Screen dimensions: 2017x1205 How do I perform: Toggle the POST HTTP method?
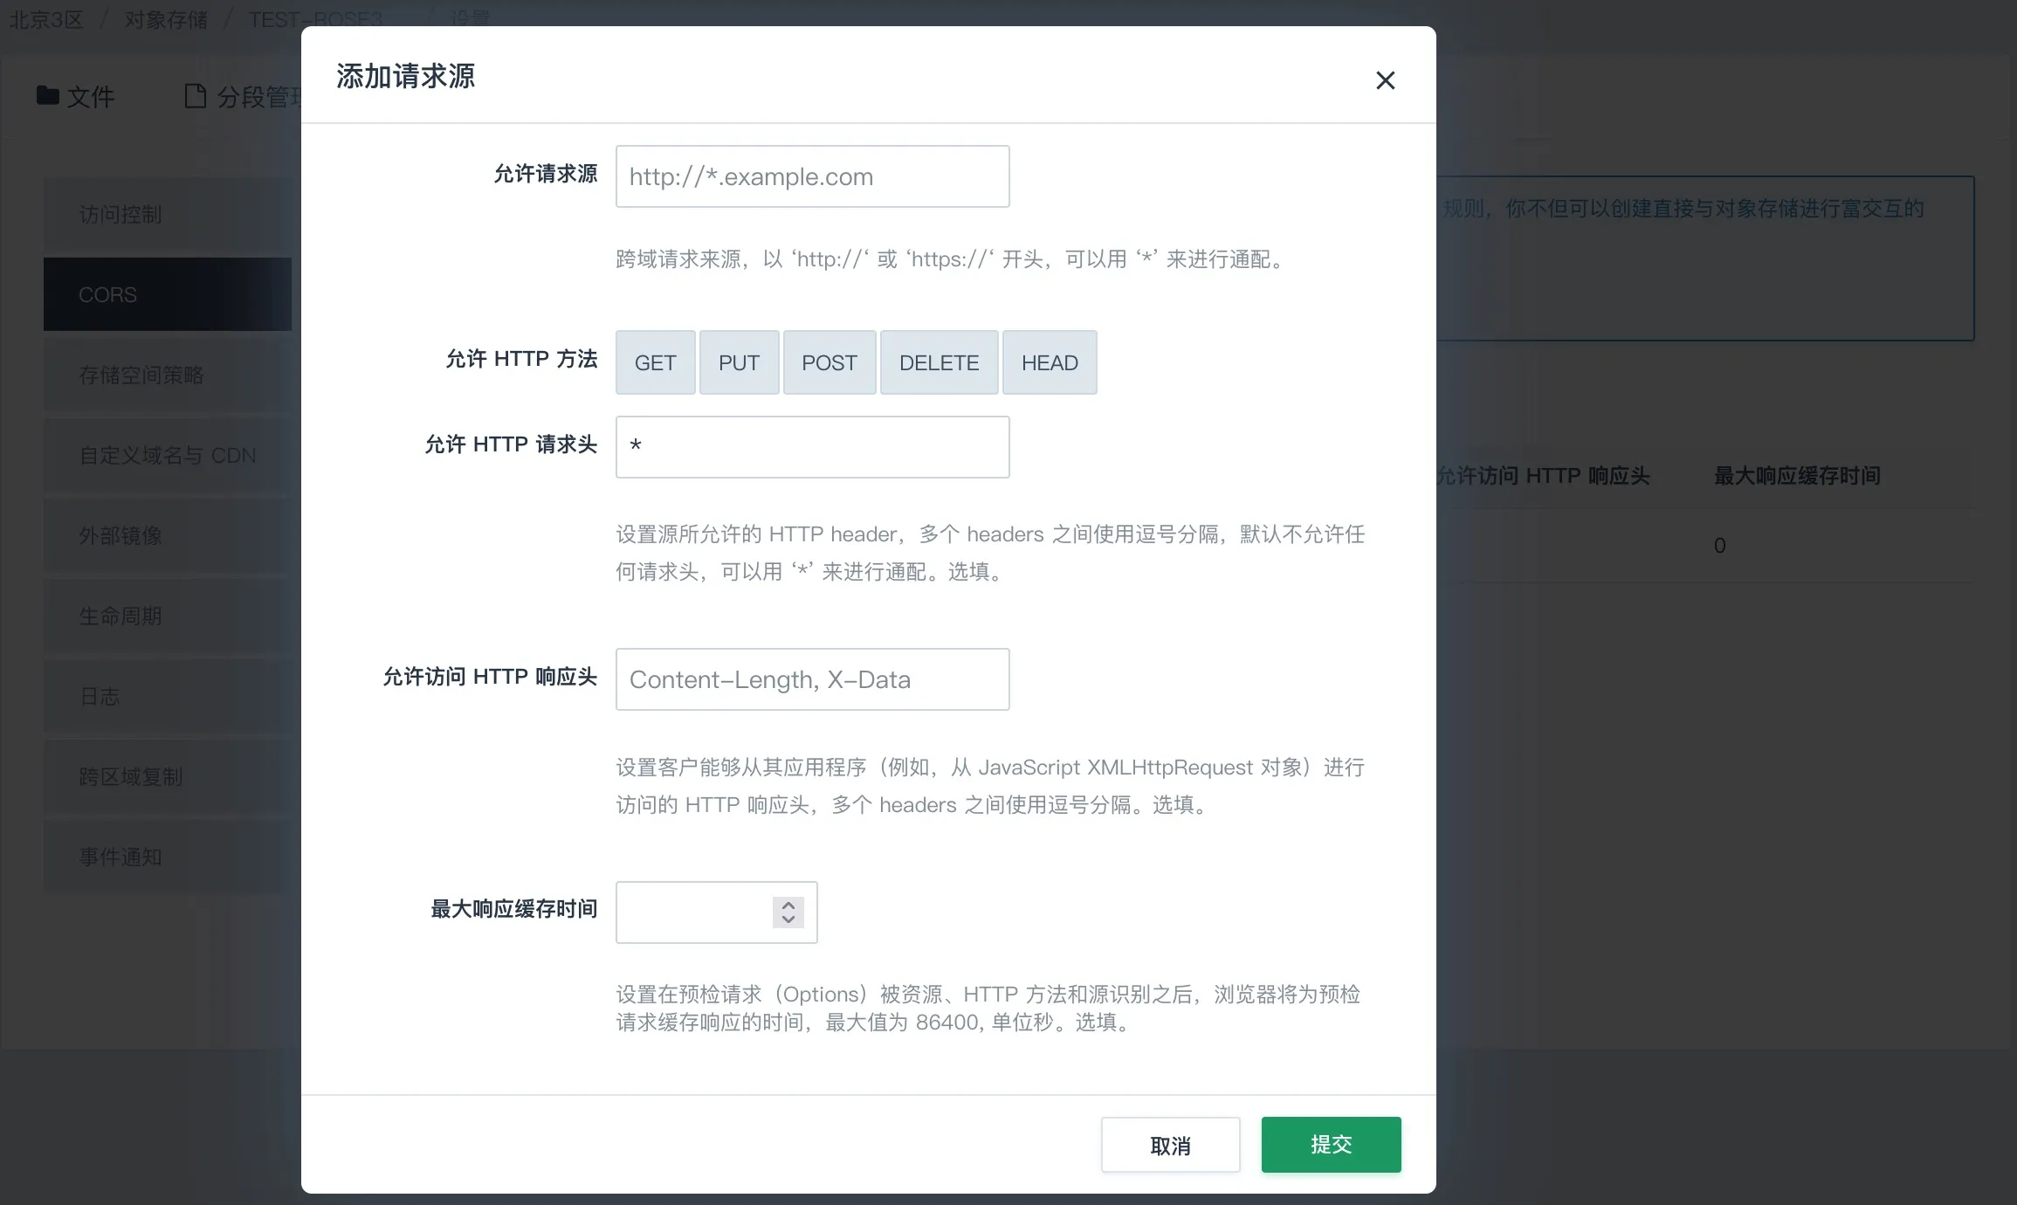pyautogui.click(x=829, y=362)
